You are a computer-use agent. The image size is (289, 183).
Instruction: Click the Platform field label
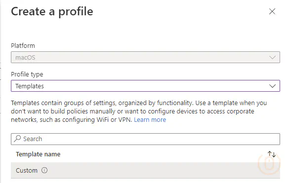point(23,45)
